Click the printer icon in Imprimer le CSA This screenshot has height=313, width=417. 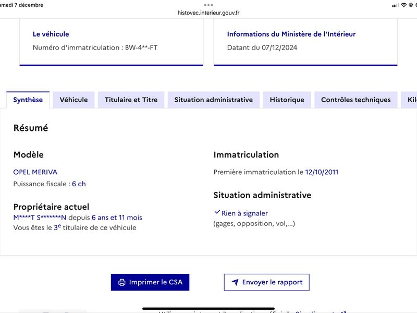point(122,282)
